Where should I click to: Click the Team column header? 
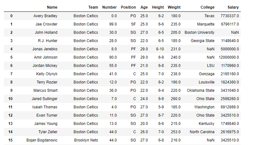click(x=93, y=7)
